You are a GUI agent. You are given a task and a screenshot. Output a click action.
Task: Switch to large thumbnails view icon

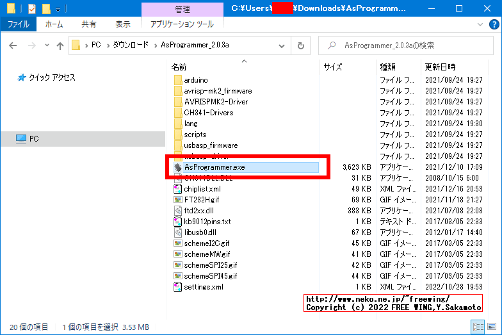(492, 327)
